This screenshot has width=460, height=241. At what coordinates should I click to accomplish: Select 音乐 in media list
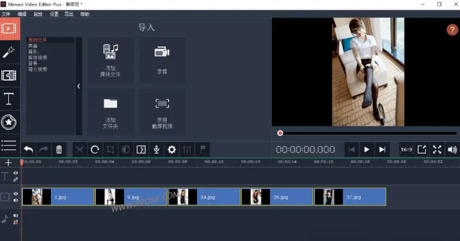click(33, 52)
